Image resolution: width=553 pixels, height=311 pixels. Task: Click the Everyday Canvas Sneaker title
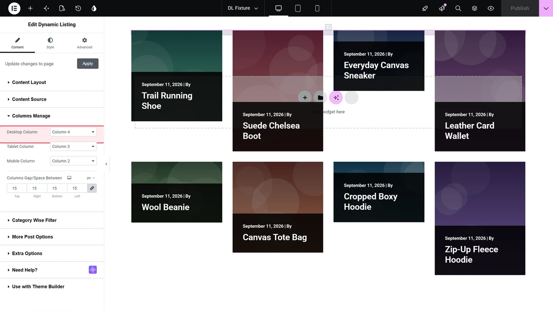point(376,70)
